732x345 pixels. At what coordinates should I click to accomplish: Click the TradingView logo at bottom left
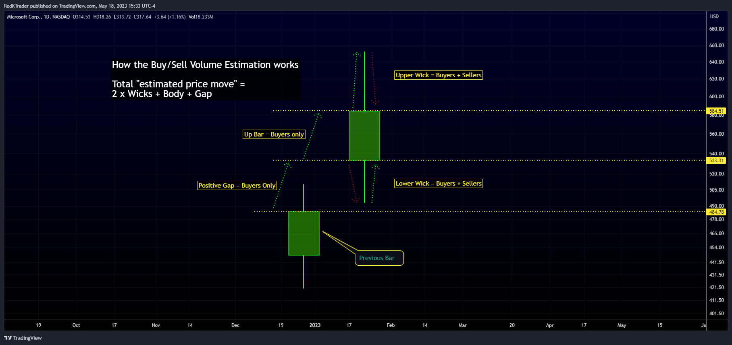point(23,338)
